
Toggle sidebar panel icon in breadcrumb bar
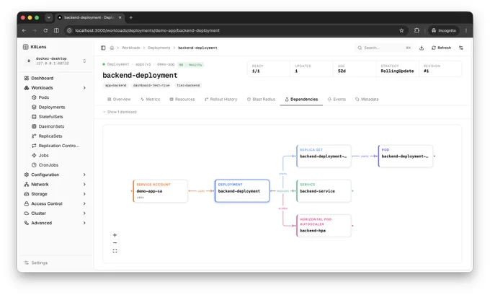click(103, 48)
